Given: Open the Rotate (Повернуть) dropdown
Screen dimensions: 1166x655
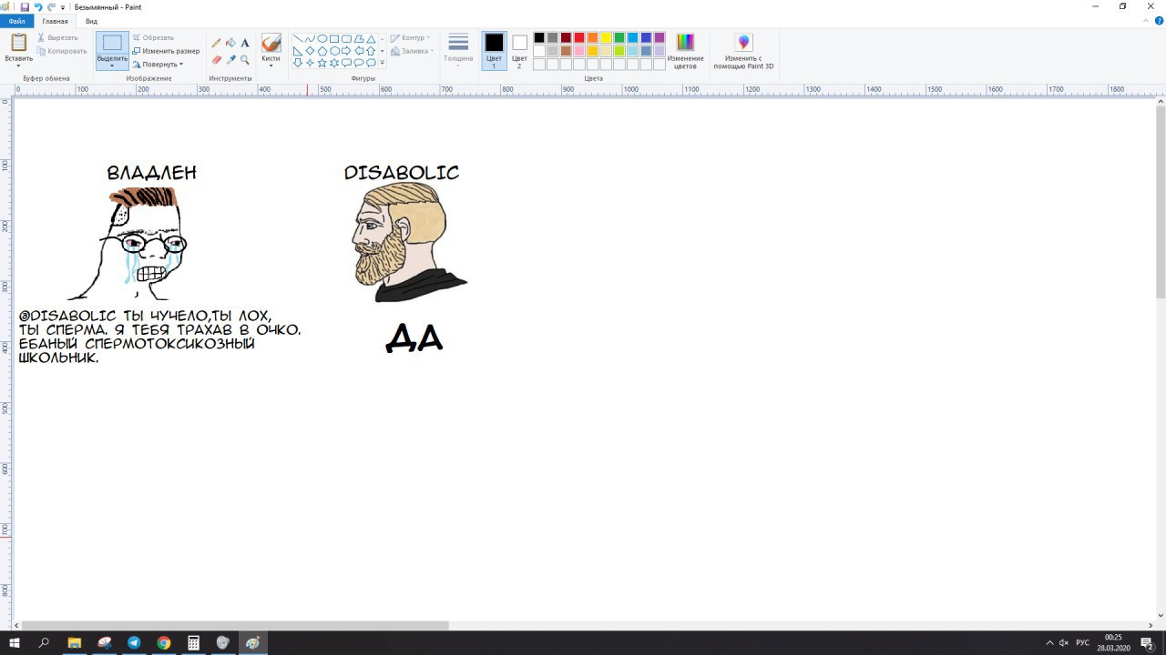Looking at the screenshot, I should [x=158, y=64].
